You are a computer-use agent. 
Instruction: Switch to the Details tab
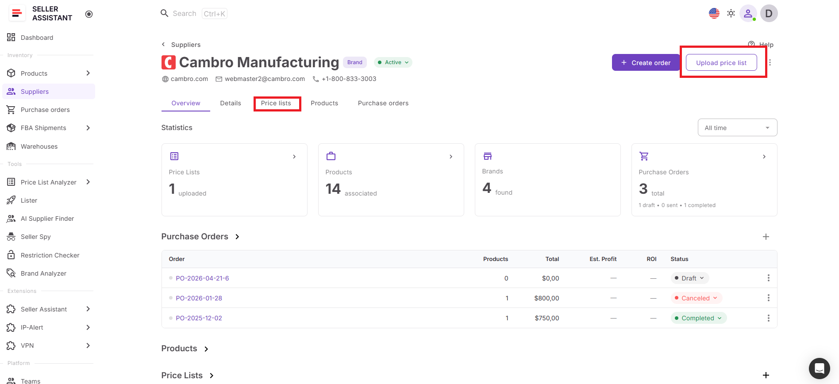pyautogui.click(x=231, y=103)
